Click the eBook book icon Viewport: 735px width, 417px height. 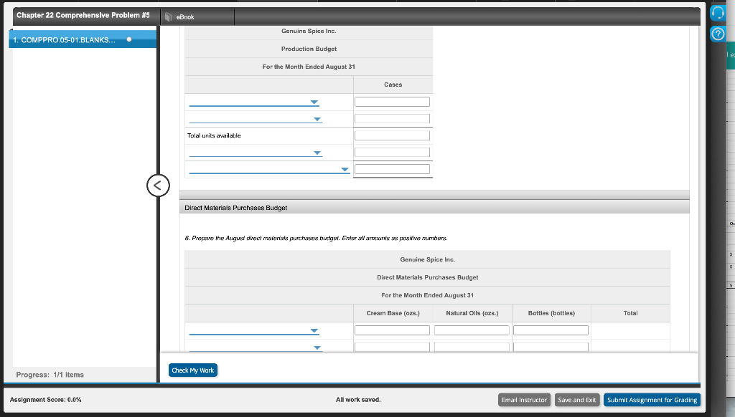tap(168, 17)
